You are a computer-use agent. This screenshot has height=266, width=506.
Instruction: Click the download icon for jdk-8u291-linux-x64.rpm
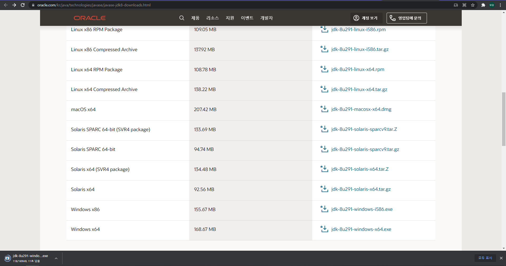point(324,69)
